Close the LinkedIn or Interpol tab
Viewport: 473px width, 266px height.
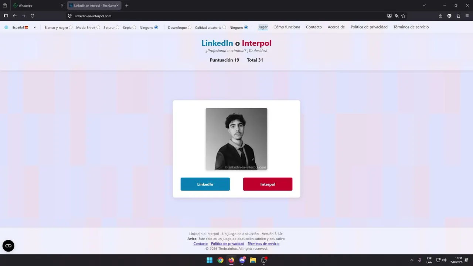coord(118,6)
